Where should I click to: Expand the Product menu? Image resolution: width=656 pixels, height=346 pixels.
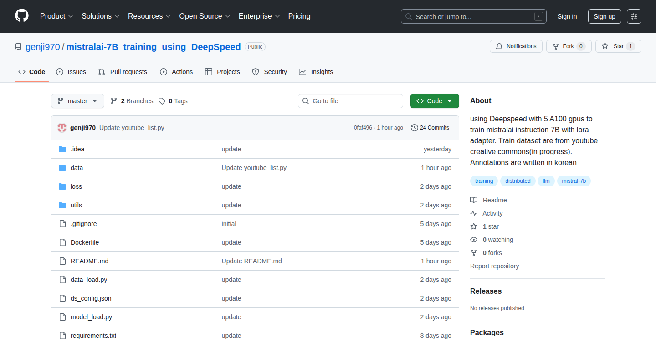[56, 16]
